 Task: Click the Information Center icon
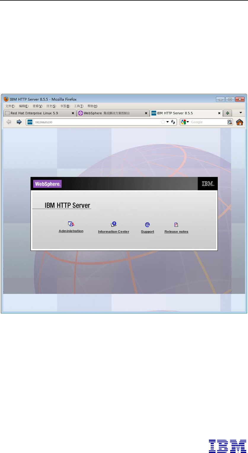click(x=114, y=224)
